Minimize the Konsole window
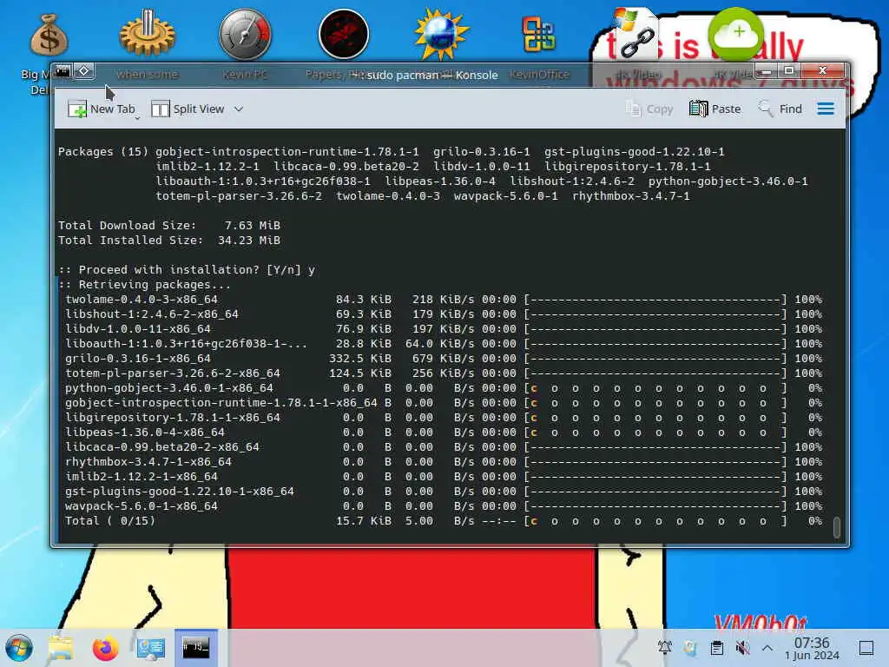The height and width of the screenshot is (667, 889). pyautogui.click(x=767, y=71)
